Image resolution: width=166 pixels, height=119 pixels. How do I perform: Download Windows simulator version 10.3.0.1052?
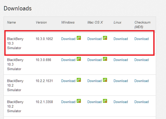68,39
